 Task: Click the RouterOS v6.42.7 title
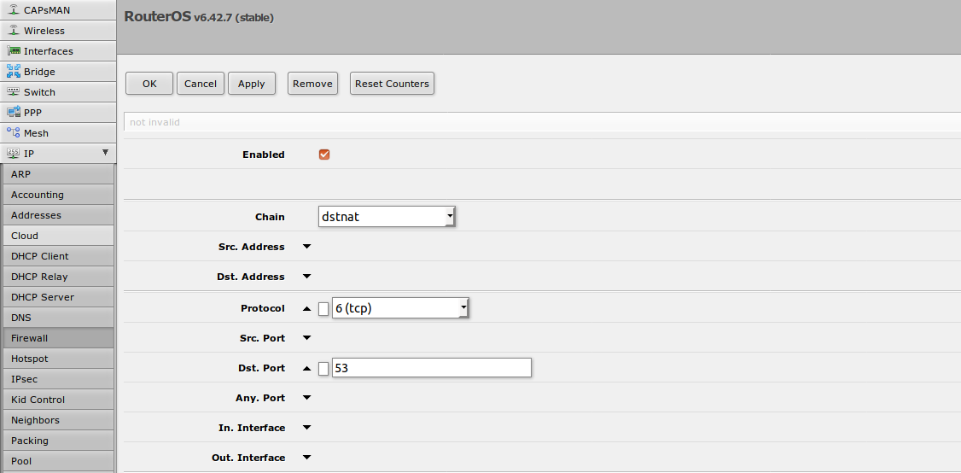click(199, 17)
